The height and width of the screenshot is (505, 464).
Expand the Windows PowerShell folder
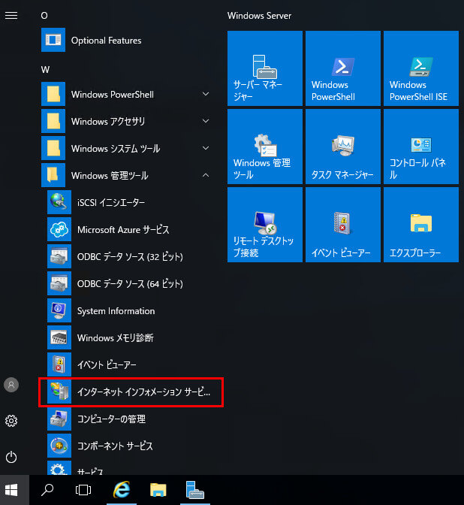point(128,95)
